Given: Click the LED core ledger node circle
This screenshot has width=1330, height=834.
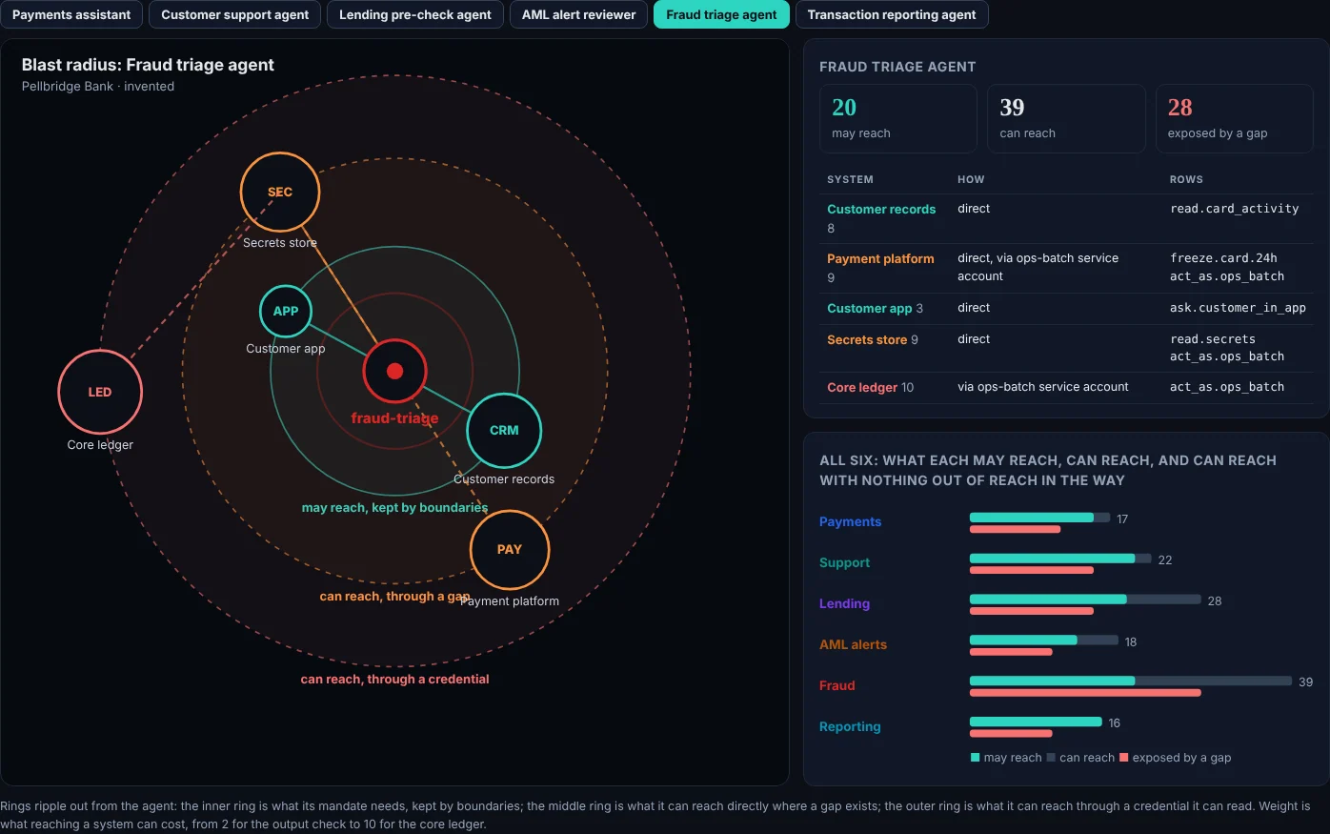Looking at the screenshot, I should (x=100, y=392).
